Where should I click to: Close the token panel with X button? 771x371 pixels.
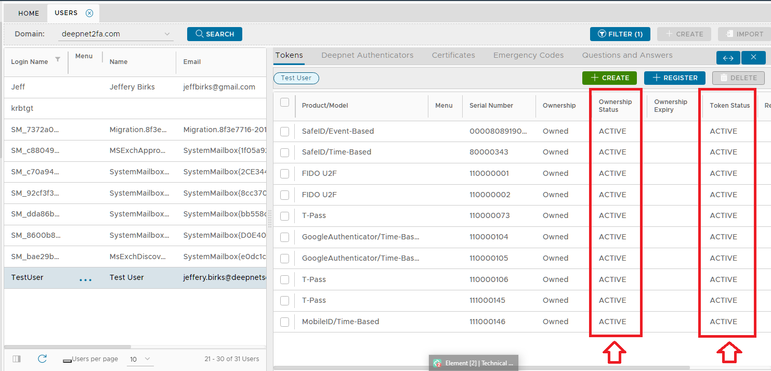753,58
